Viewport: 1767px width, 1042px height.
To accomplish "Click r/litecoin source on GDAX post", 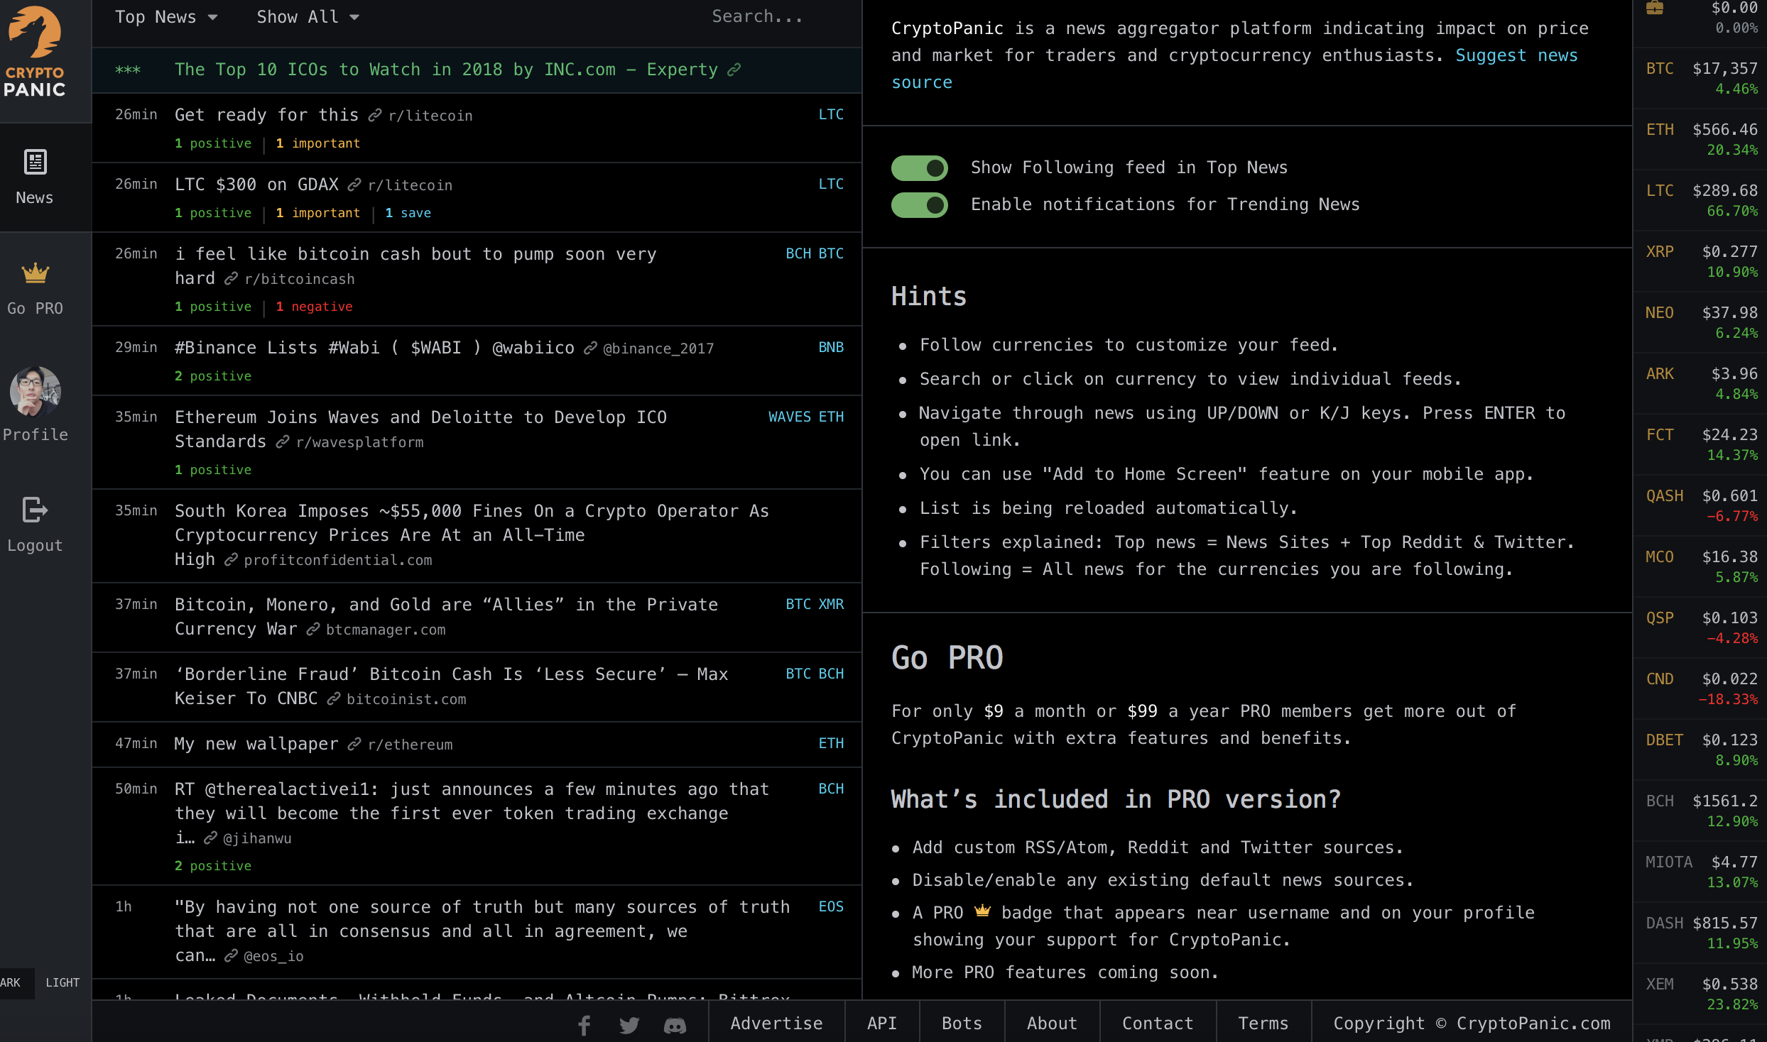I will pyautogui.click(x=410, y=185).
